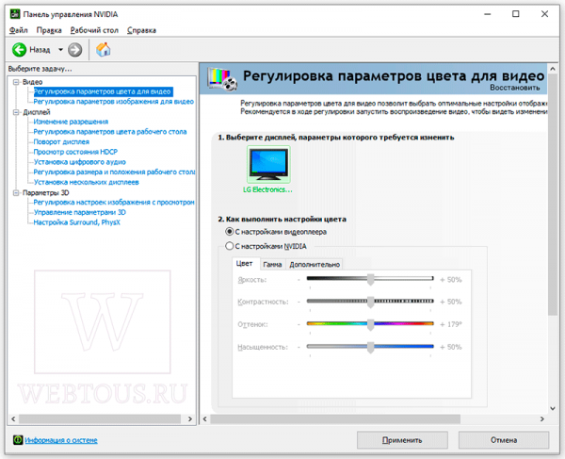The image size is (565, 459).
Task: Maximize the NVIDIA control panel window
Action: tap(516, 14)
